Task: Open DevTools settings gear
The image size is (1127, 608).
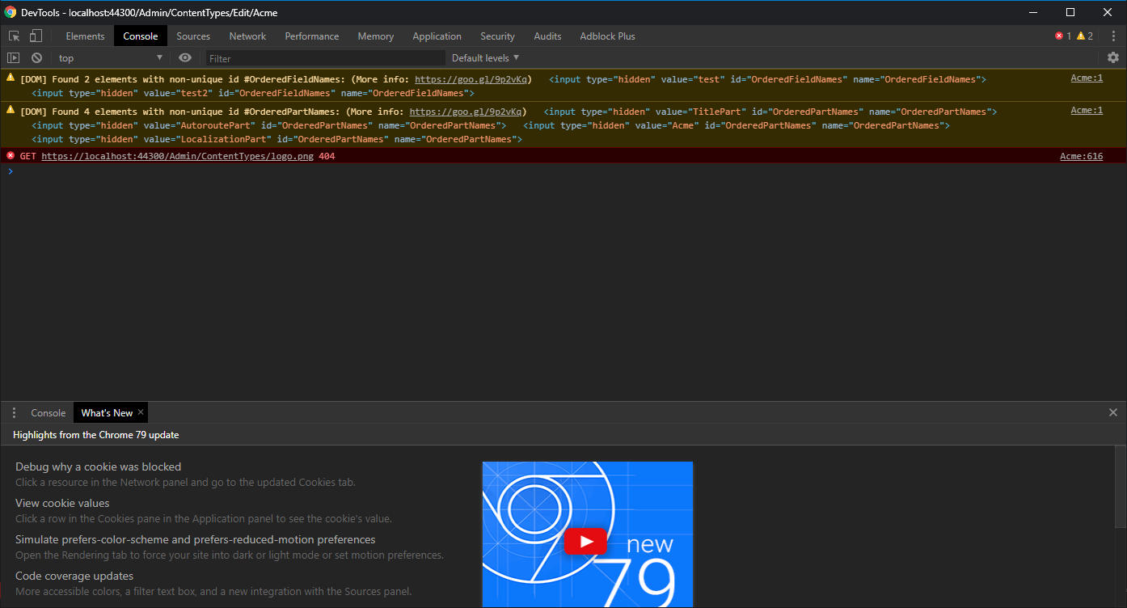Action: (1113, 57)
